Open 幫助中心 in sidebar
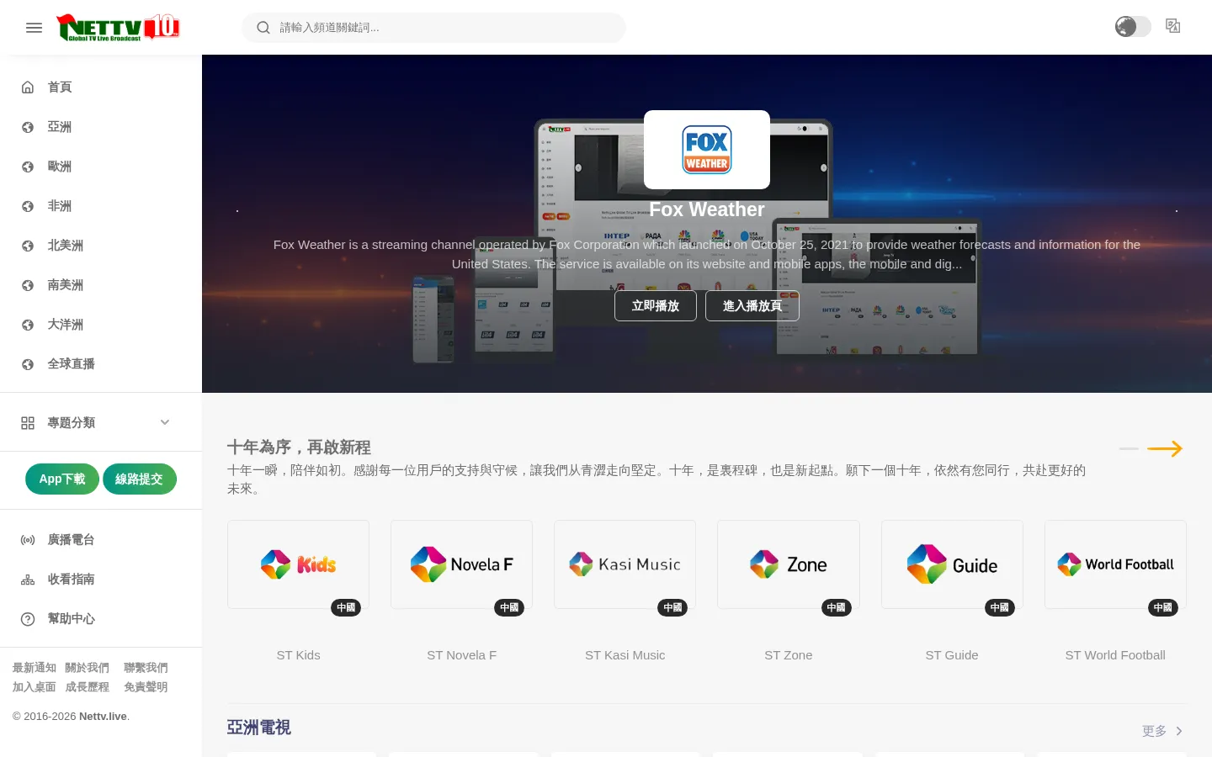The width and height of the screenshot is (1212, 757). pyautogui.click(x=71, y=619)
